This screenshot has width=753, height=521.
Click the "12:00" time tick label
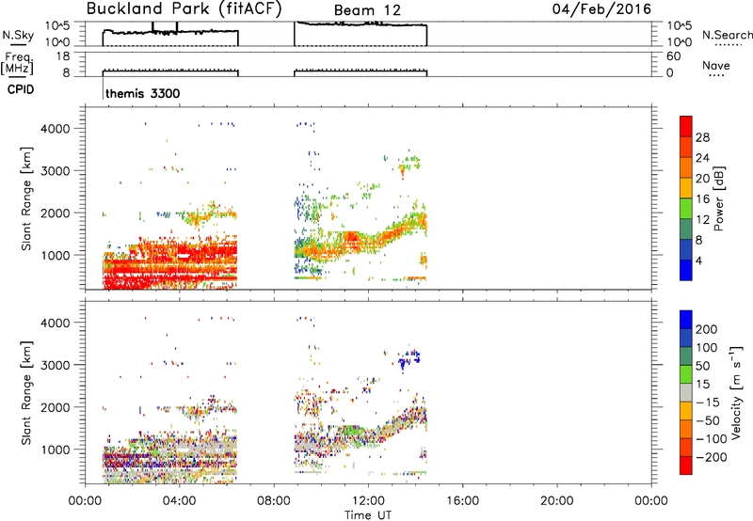(368, 501)
